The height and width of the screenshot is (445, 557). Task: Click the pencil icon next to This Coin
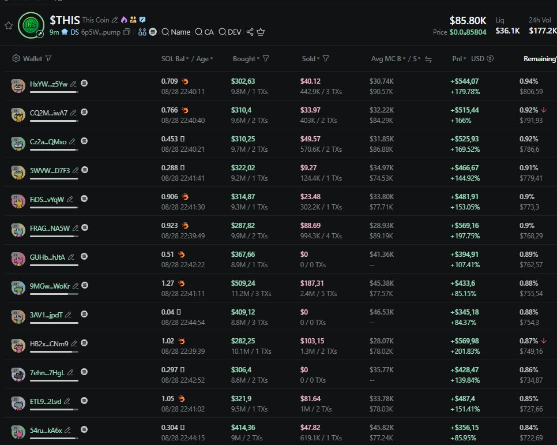(115, 20)
